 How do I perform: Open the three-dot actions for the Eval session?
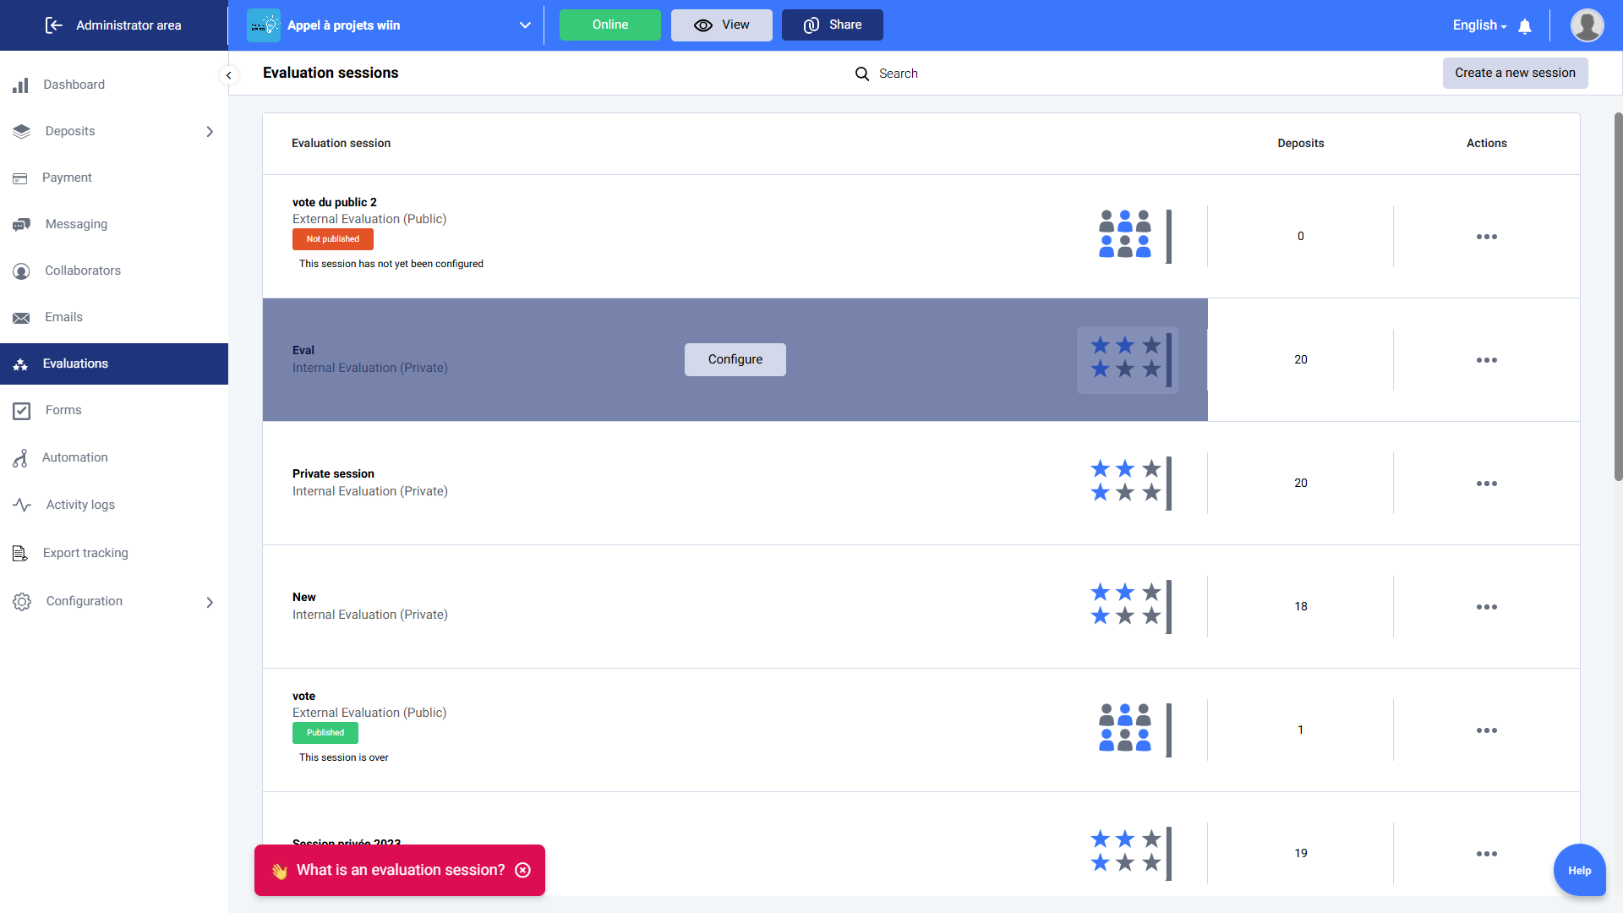point(1486,360)
